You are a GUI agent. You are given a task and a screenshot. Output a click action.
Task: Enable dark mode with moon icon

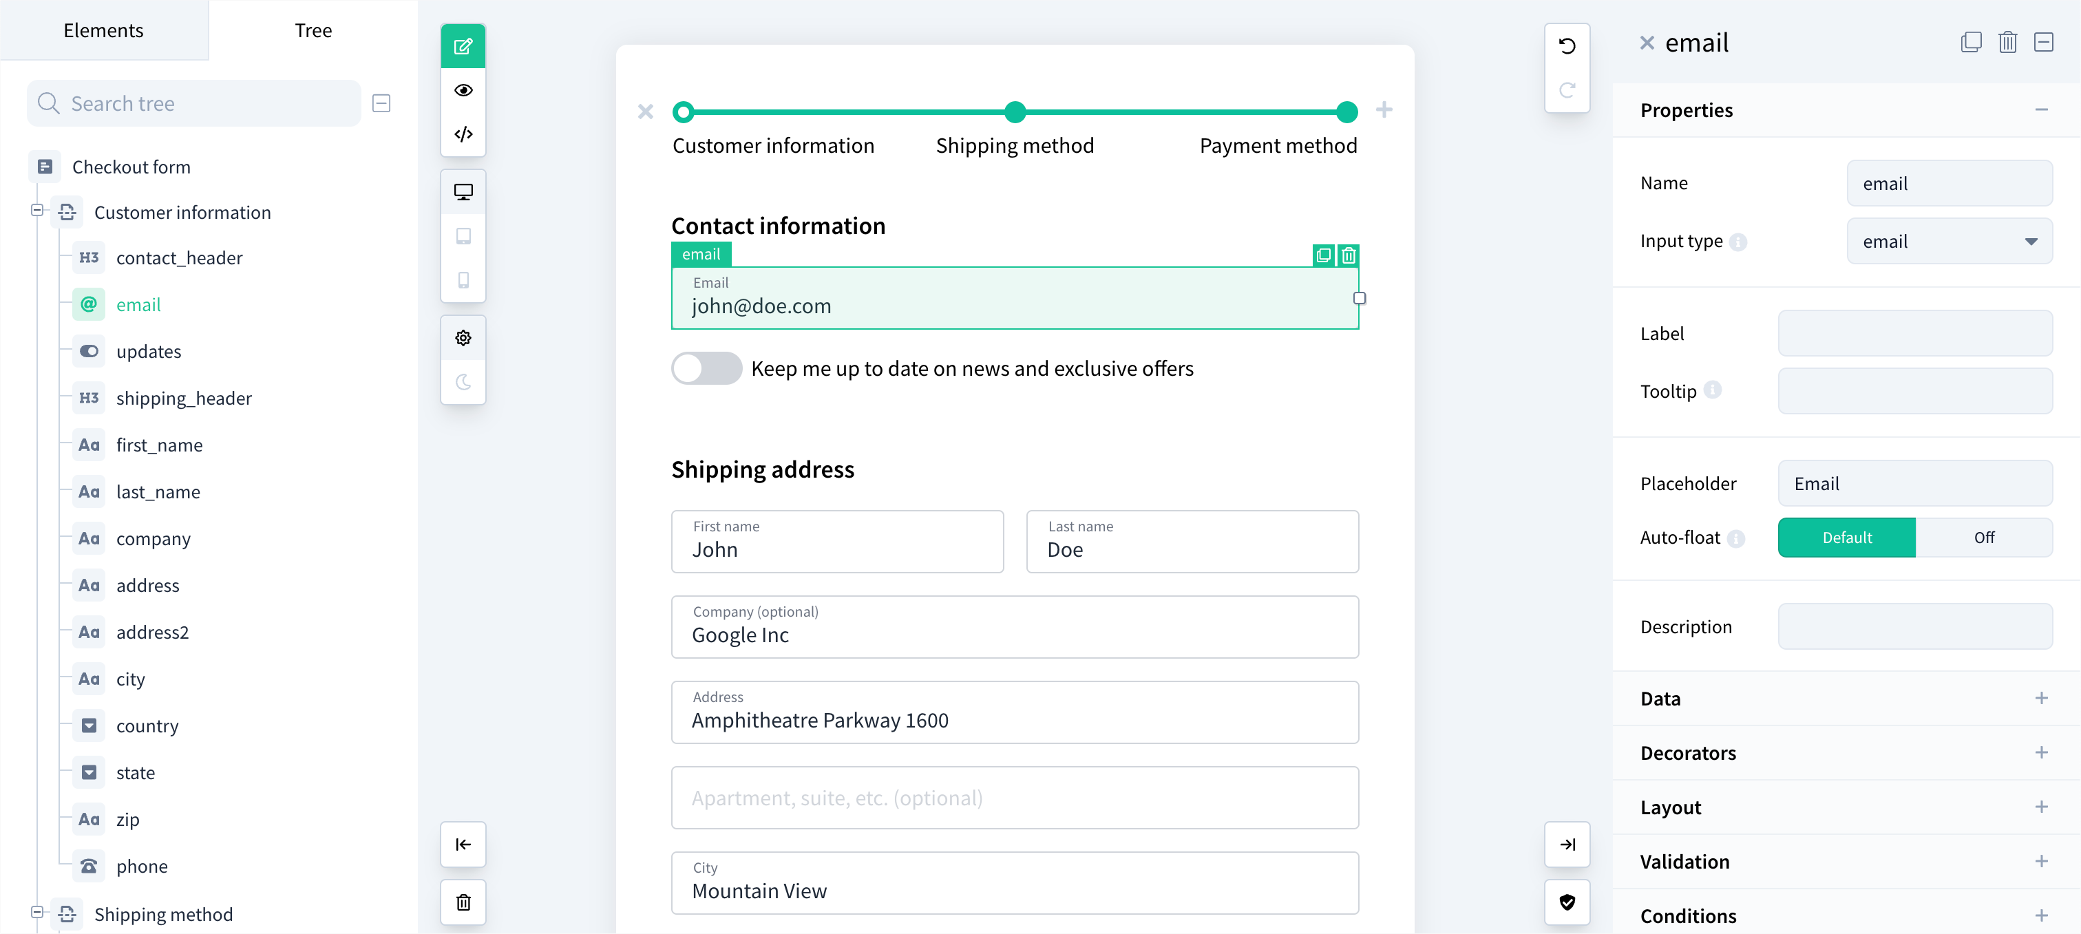463,383
